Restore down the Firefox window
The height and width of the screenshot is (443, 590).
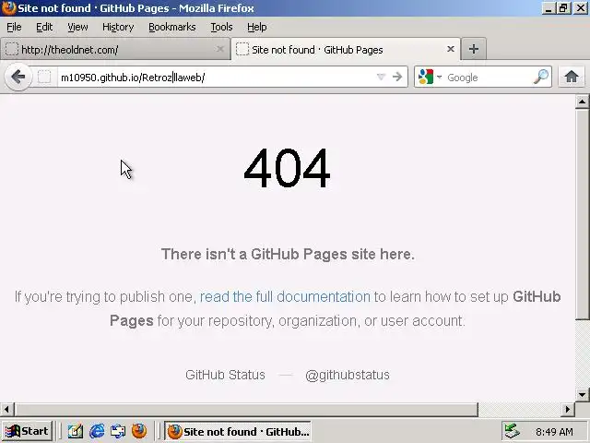pos(563,8)
